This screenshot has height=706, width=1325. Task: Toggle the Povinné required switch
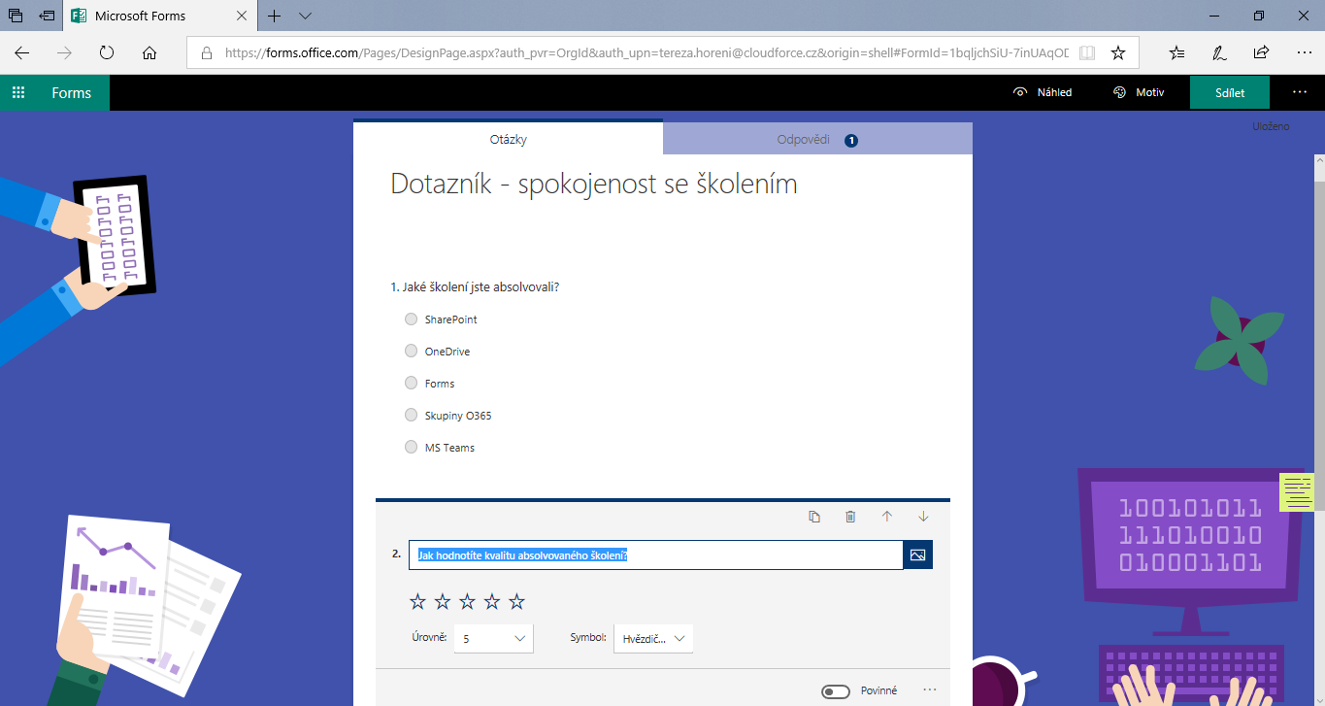pos(836,691)
